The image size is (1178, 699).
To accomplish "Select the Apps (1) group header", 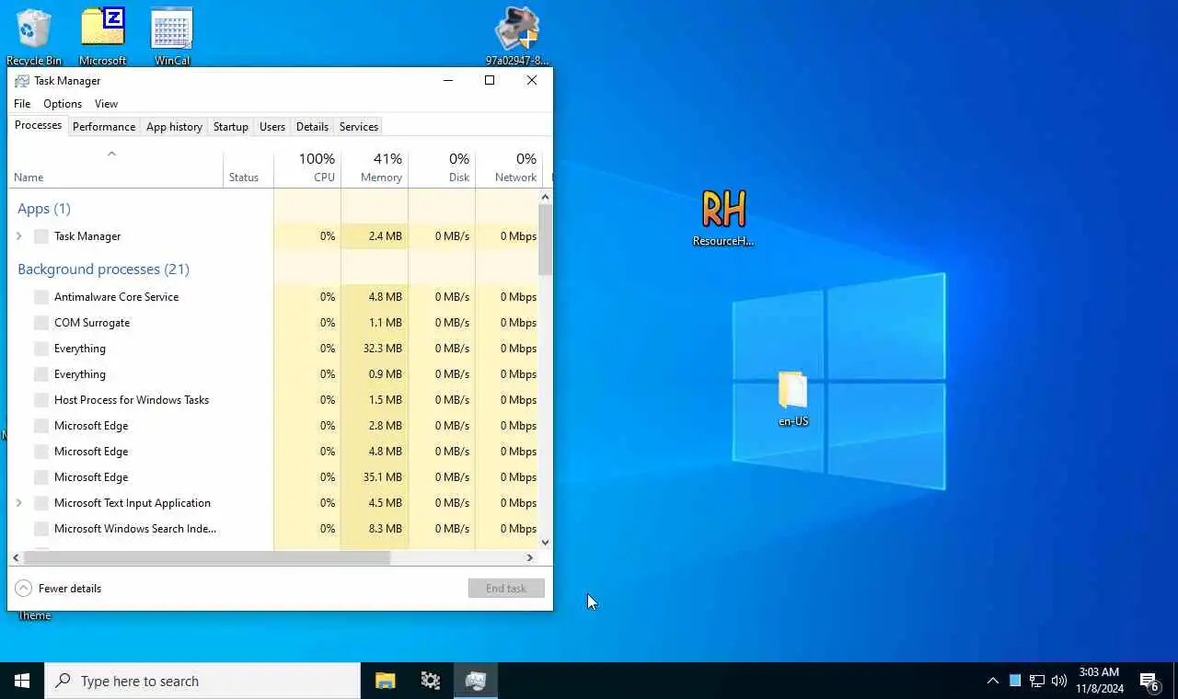I will coord(44,209).
